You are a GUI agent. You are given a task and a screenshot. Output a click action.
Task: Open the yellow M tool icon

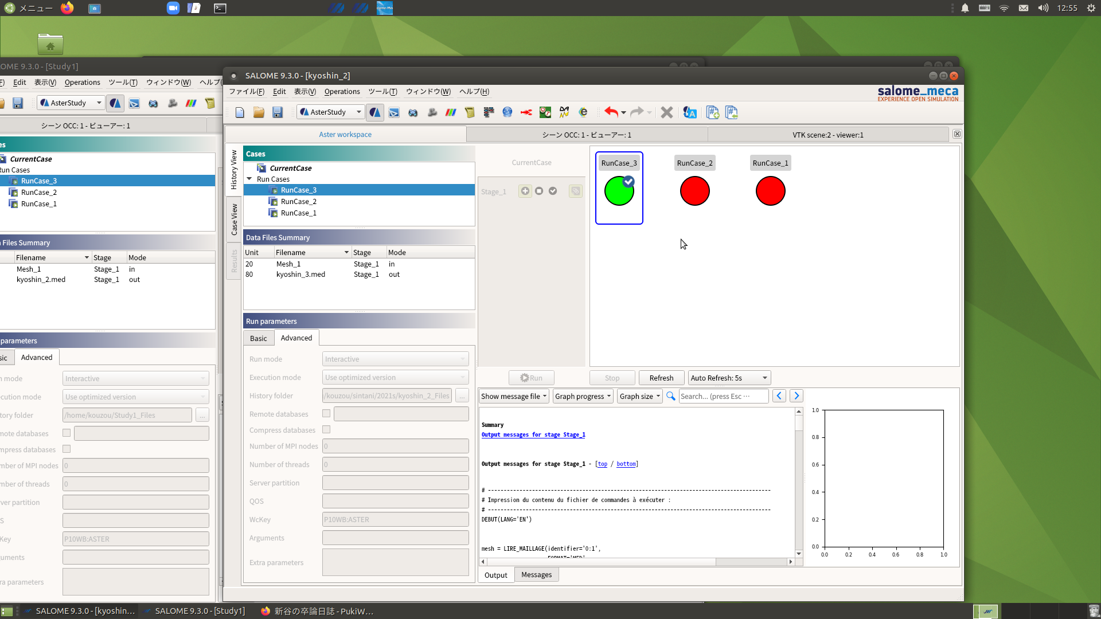(564, 112)
